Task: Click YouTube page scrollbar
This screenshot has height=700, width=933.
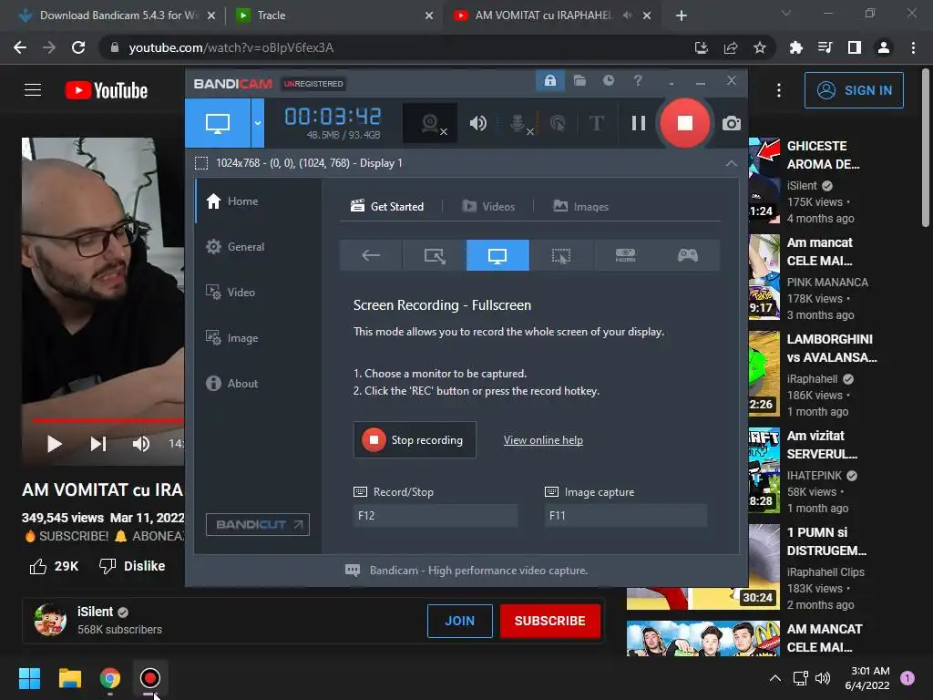Action: pos(926,149)
